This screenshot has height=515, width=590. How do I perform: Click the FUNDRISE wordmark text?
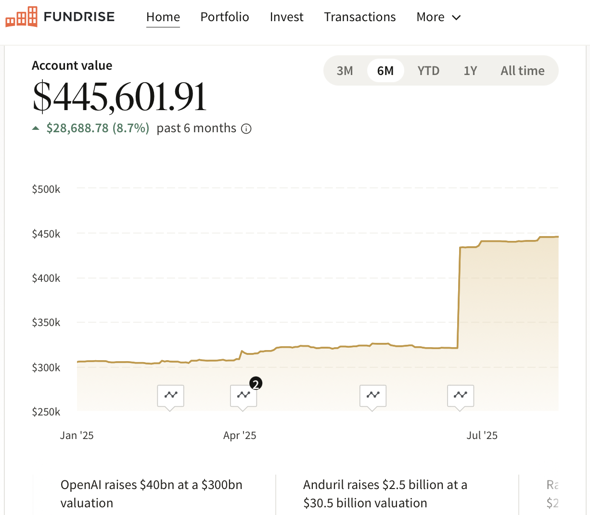(79, 17)
